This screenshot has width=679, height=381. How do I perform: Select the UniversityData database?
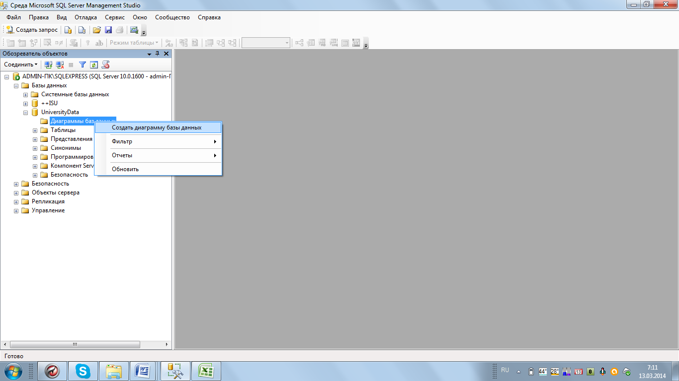60,112
